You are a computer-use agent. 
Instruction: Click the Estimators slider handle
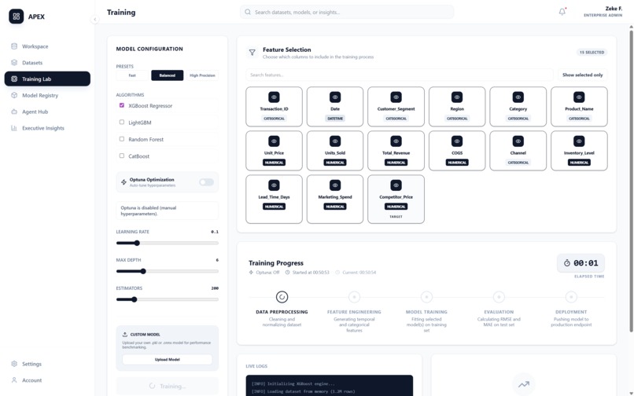135,300
